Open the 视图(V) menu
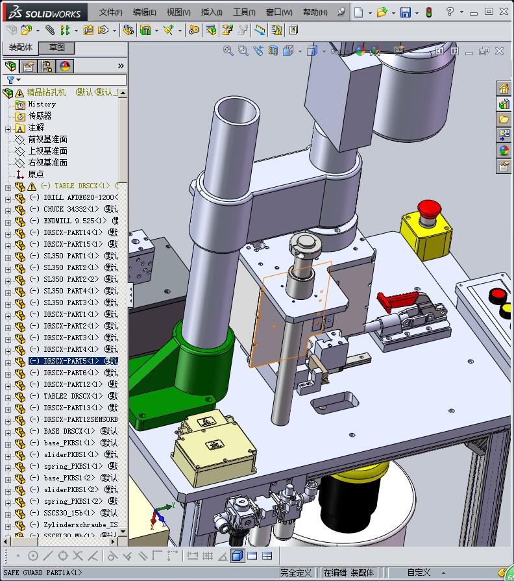Screen dimensions: 514x581 click(178, 12)
